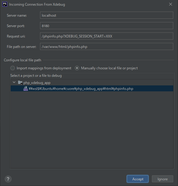Click the Server name field showing localhost
This screenshot has width=178, height=186.
pyautogui.click(x=106, y=15)
